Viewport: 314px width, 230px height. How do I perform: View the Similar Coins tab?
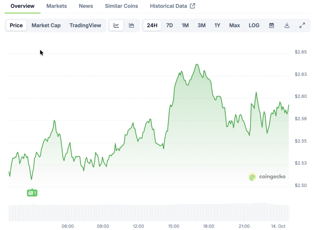tap(121, 6)
